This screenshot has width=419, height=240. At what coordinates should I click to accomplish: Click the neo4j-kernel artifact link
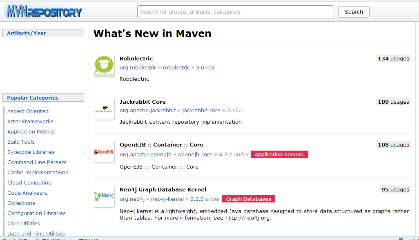pyautogui.click(x=167, y=199)
